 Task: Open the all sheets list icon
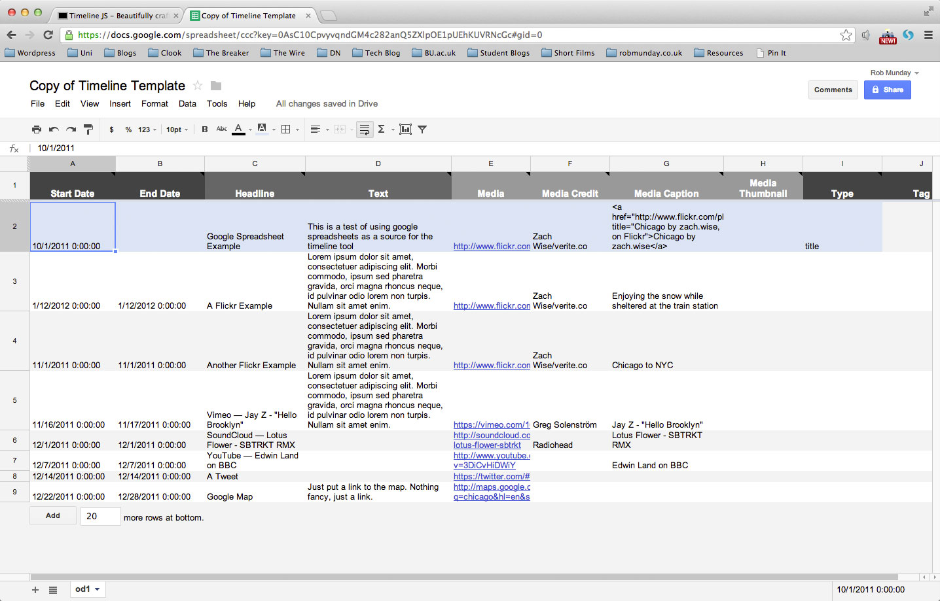(53, 589)
